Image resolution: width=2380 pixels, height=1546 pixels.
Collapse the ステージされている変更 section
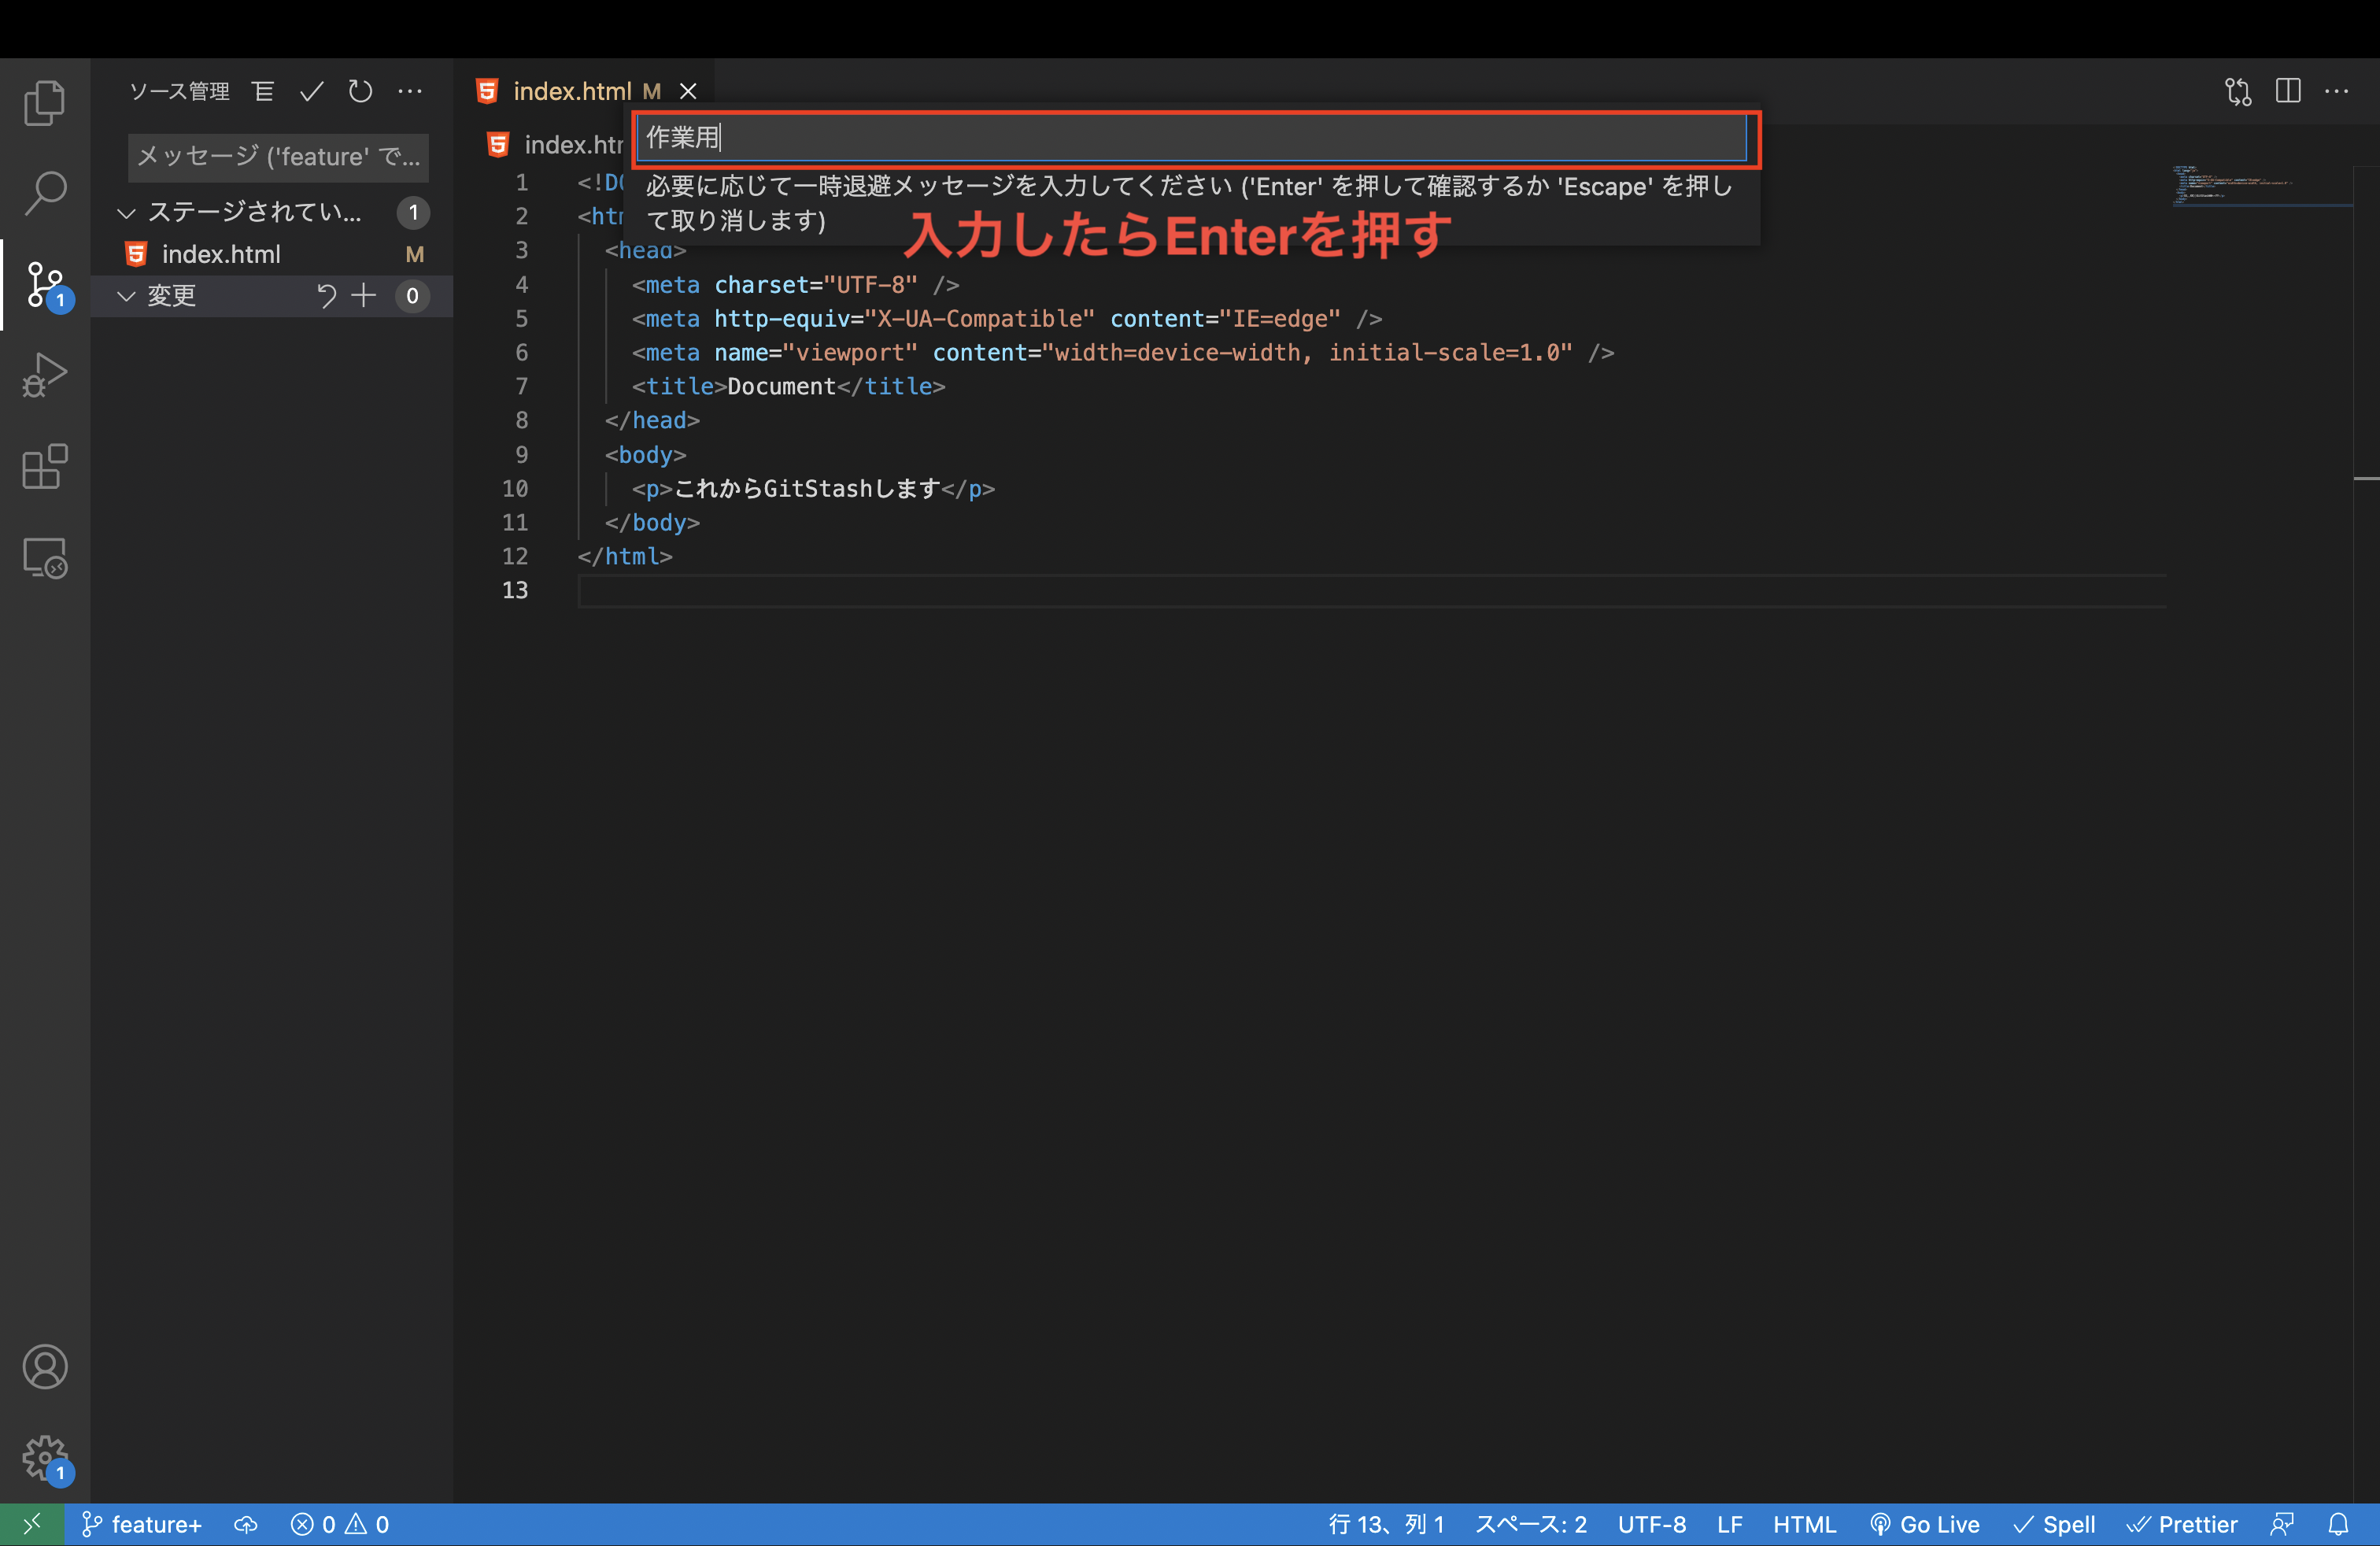pos(126,212)
